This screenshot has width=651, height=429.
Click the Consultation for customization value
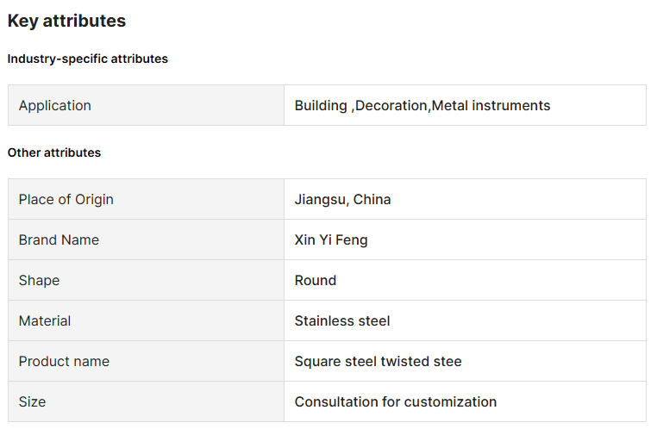395,402
